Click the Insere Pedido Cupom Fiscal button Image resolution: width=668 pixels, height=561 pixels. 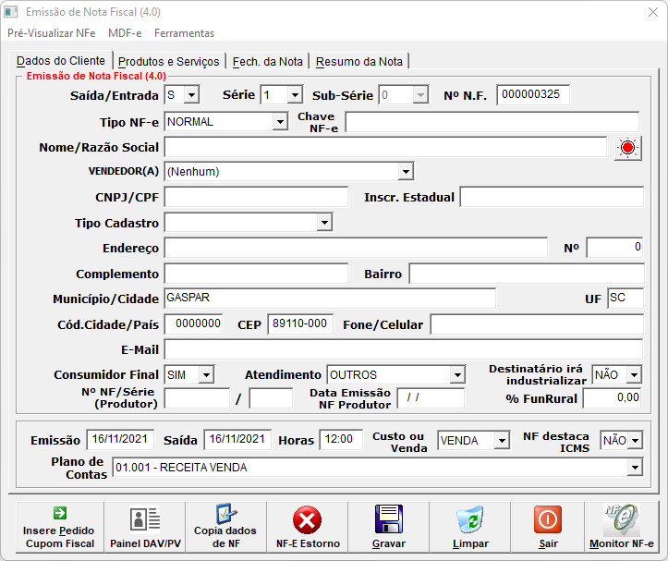[59, 527]
